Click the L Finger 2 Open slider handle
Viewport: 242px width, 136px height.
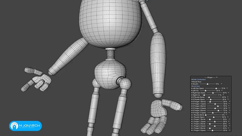(215, 126)
